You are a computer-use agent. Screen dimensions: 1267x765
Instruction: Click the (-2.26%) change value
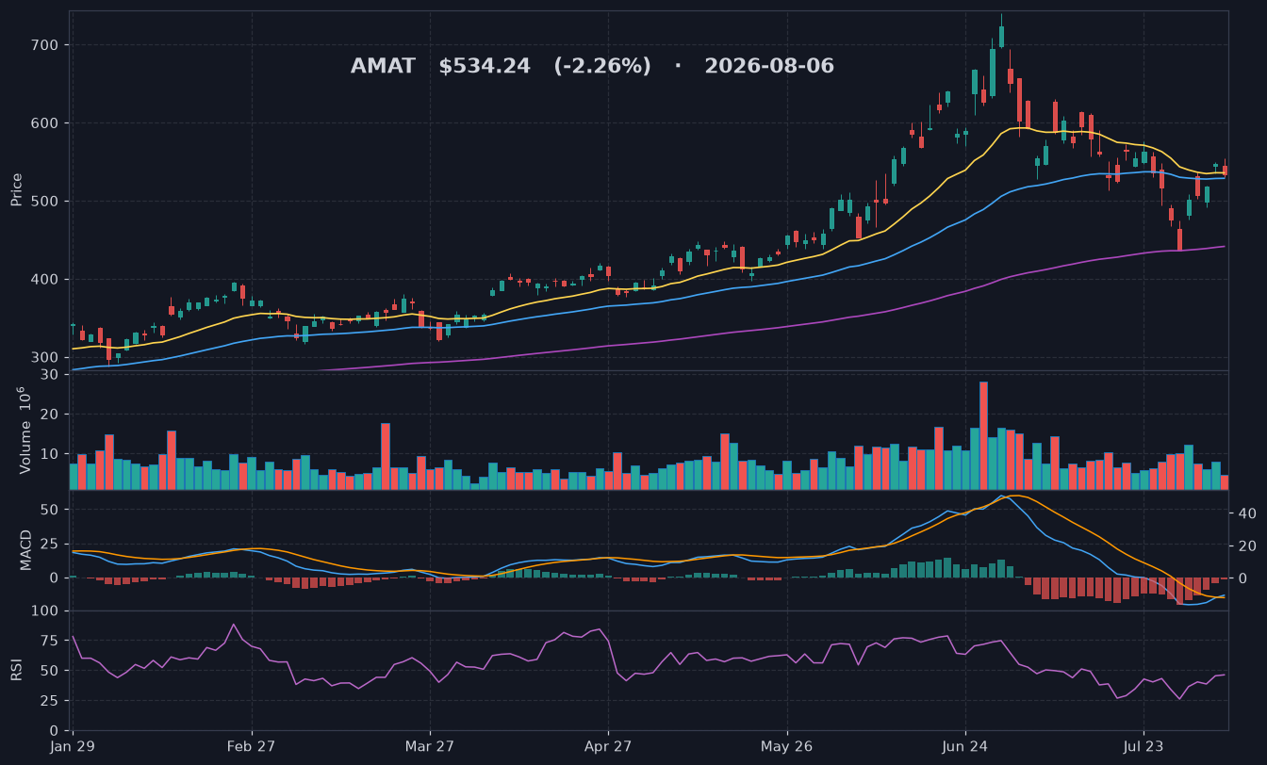(602, 67)
